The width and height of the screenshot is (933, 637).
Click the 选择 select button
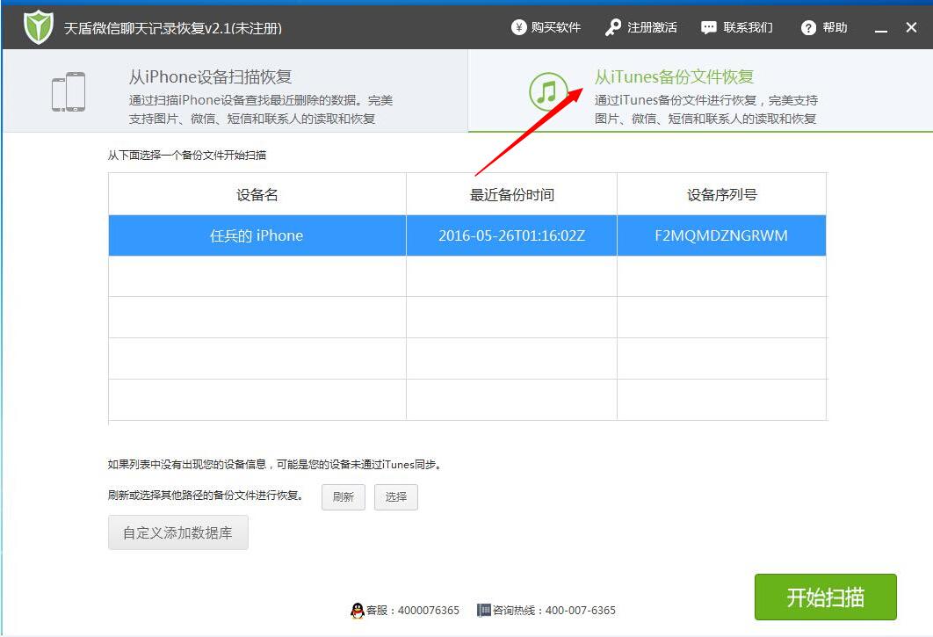(396, 497)
